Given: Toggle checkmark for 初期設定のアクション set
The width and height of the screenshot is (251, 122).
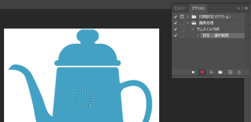Looking at the screenshot, I should pos(175,17).
